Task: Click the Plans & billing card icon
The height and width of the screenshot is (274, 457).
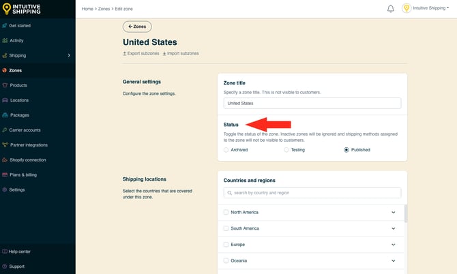Action: coord(5,174)
